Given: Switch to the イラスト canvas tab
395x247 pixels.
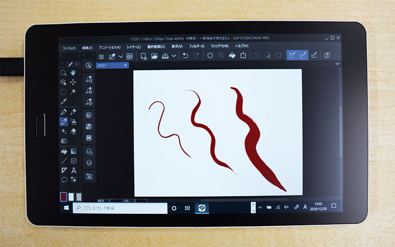Looking at the screenshot, I should pos(113,65).
